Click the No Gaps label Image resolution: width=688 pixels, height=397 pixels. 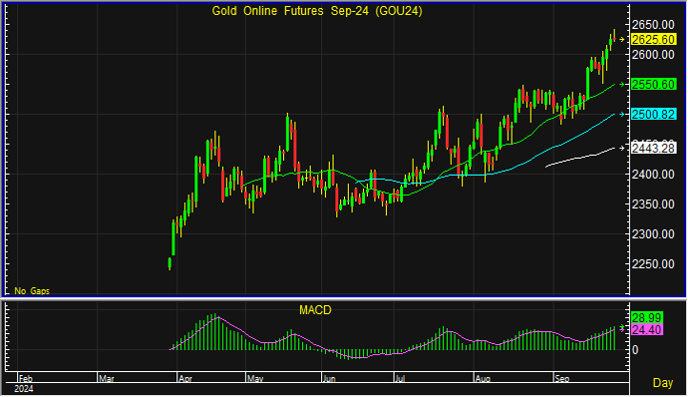click(32, 291)
